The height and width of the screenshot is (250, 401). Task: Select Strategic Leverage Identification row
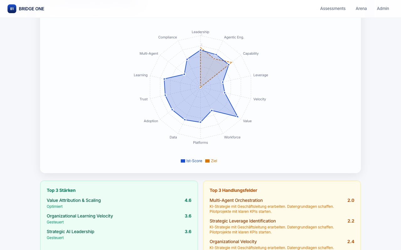pos(282,226)
